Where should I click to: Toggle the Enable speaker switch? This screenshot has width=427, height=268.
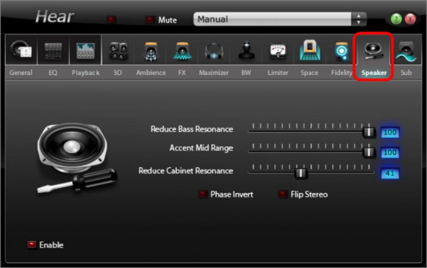point(32,245)
